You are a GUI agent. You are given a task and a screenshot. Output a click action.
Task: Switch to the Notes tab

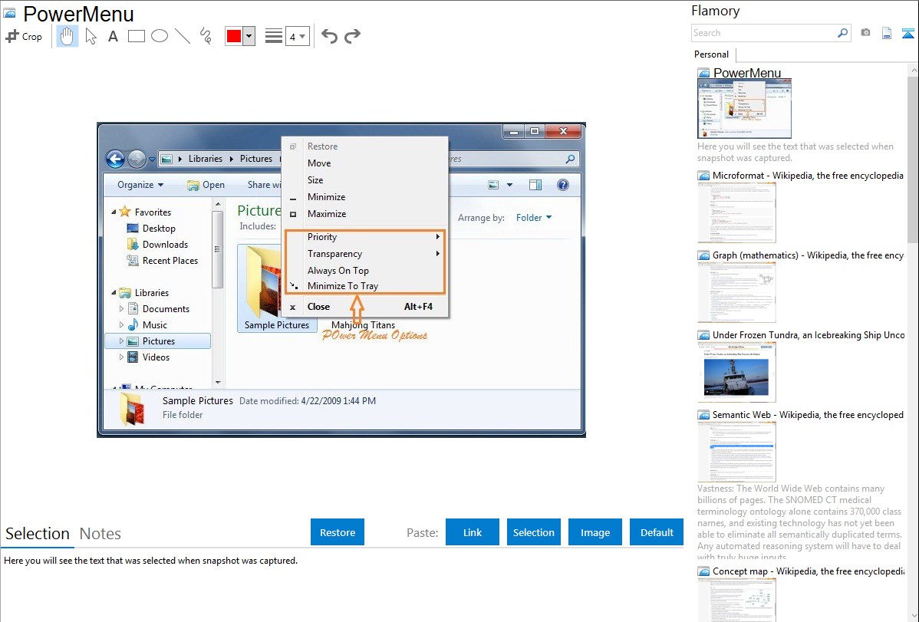pos(100,534)
